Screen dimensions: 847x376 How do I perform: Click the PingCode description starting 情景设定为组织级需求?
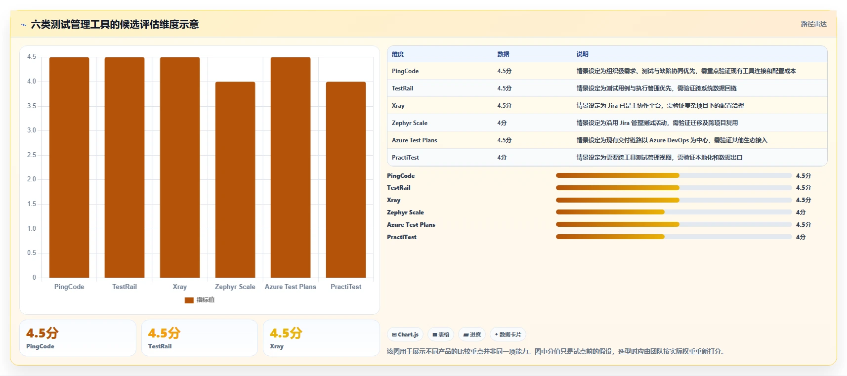(x=686, y=71)
